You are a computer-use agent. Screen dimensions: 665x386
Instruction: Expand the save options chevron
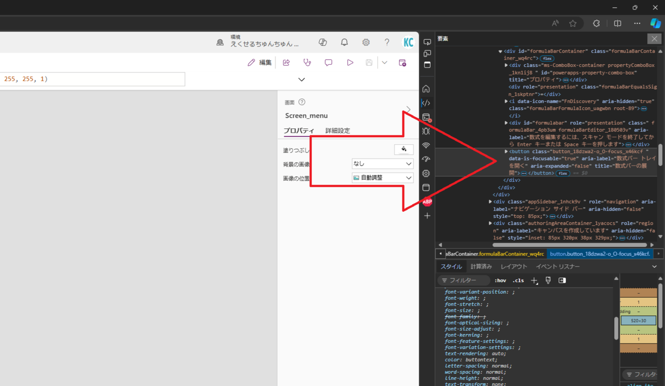(x=385, y=62)
